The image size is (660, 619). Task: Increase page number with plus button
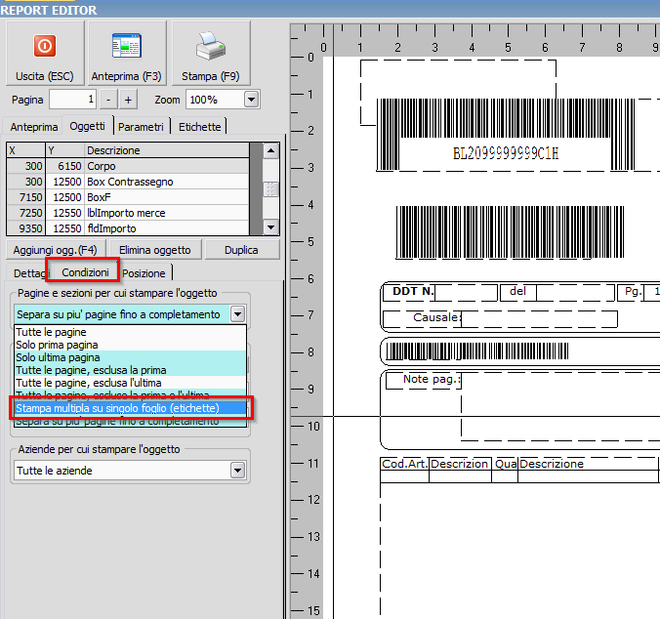tap(128, 100)
